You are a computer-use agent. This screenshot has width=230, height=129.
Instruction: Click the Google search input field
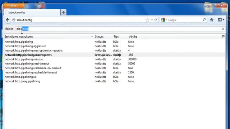(185, 20)
